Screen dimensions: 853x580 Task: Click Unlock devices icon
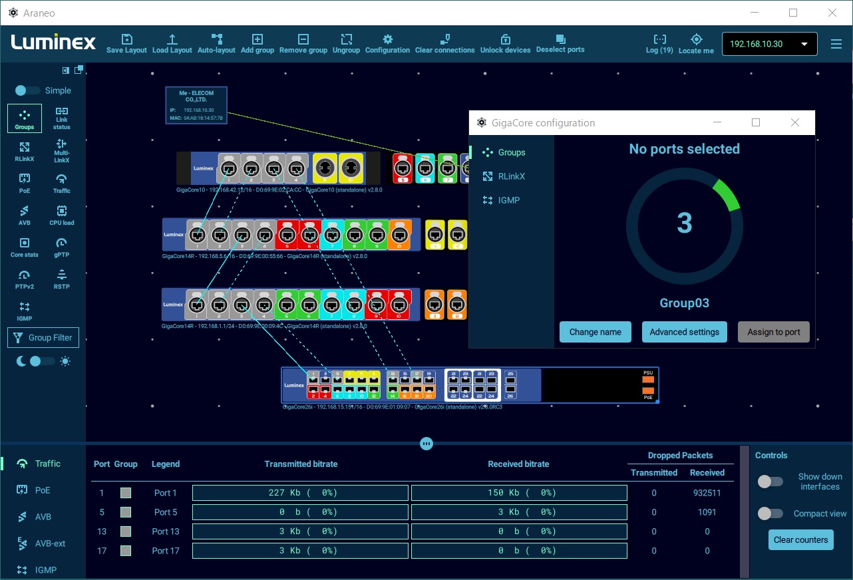(506, 44)
